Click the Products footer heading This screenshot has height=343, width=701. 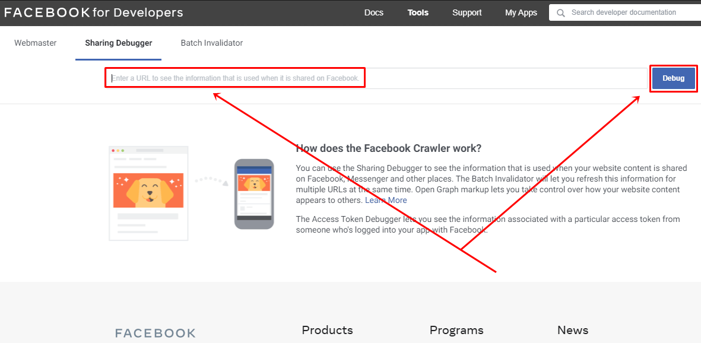(x=327, y=330)
